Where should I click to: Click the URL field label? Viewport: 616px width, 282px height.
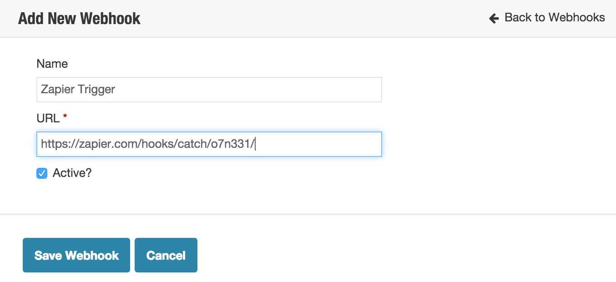(x=48, y=119)
